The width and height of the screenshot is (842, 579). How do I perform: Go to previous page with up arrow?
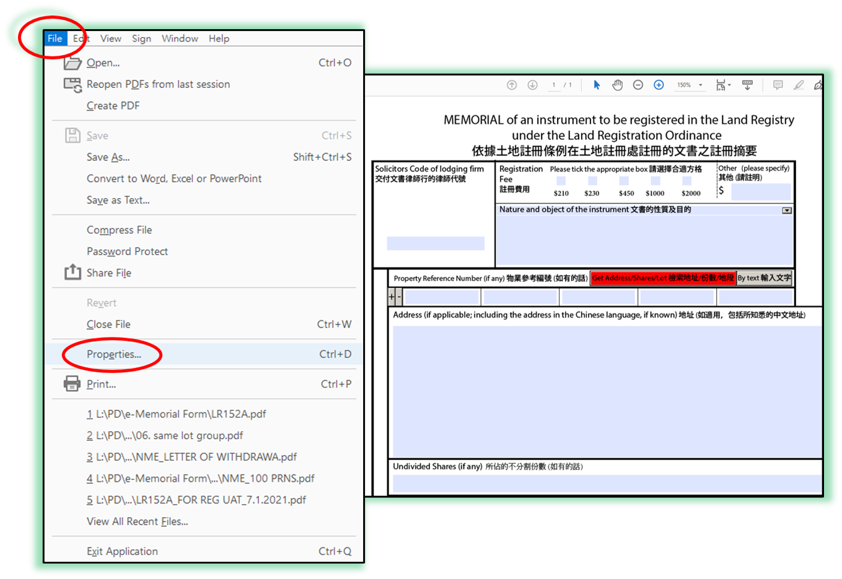(x=512, y=85)
